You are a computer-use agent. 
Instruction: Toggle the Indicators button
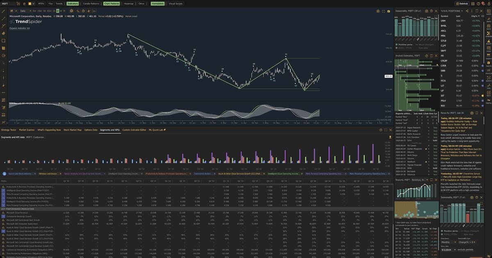(x=73, y=3)
